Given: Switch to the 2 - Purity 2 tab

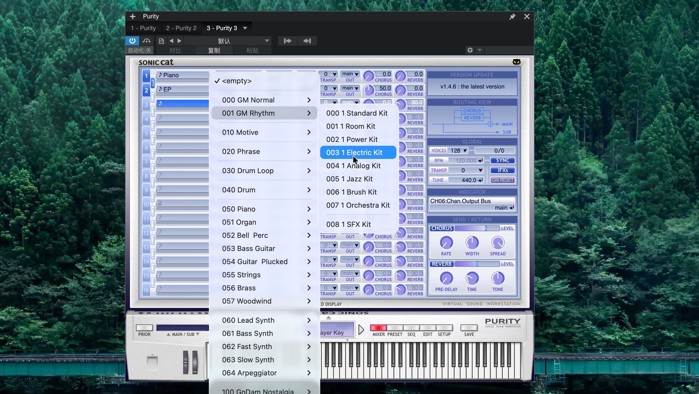Looking at the screenshot, I should tap(181, 28).
